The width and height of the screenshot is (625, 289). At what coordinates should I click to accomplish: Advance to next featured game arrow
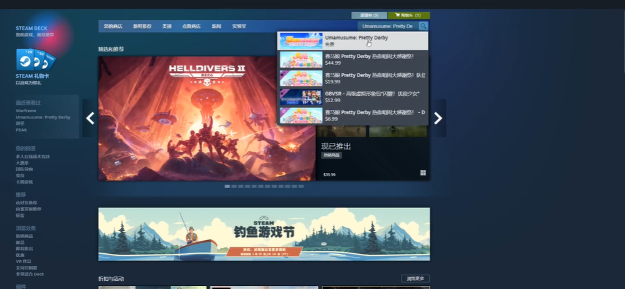(x=438, y=118)
